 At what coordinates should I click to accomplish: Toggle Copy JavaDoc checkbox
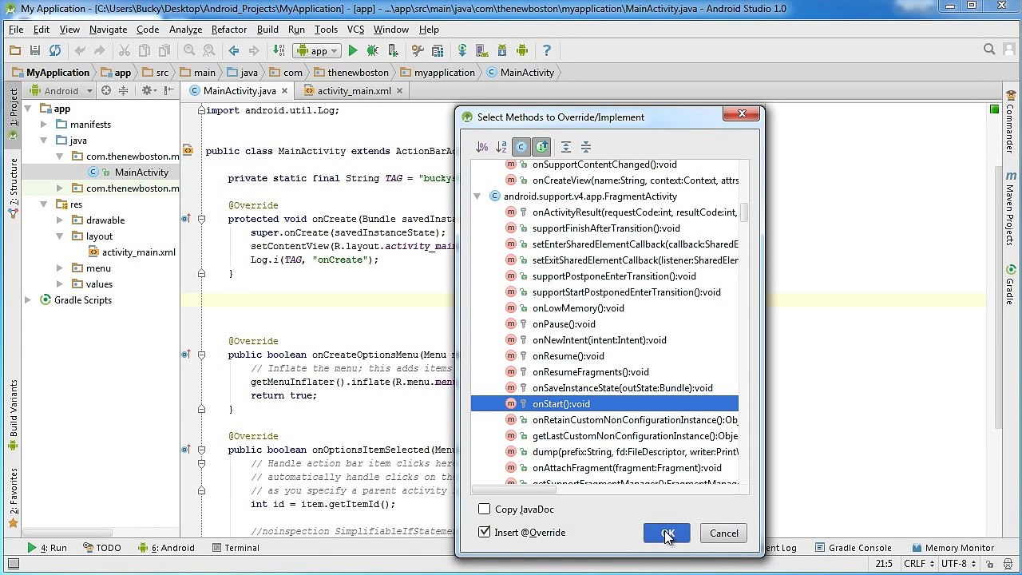point(485,509)
